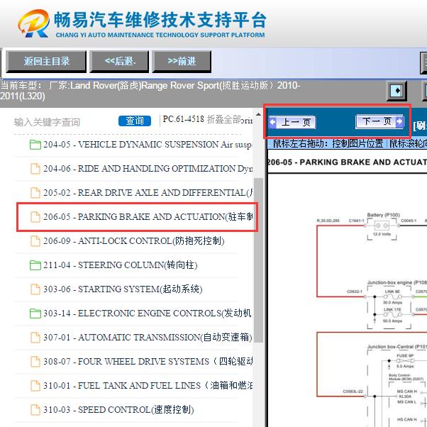
Task: Click the FUSE 9P label in diagram
Action: (405, 355)
